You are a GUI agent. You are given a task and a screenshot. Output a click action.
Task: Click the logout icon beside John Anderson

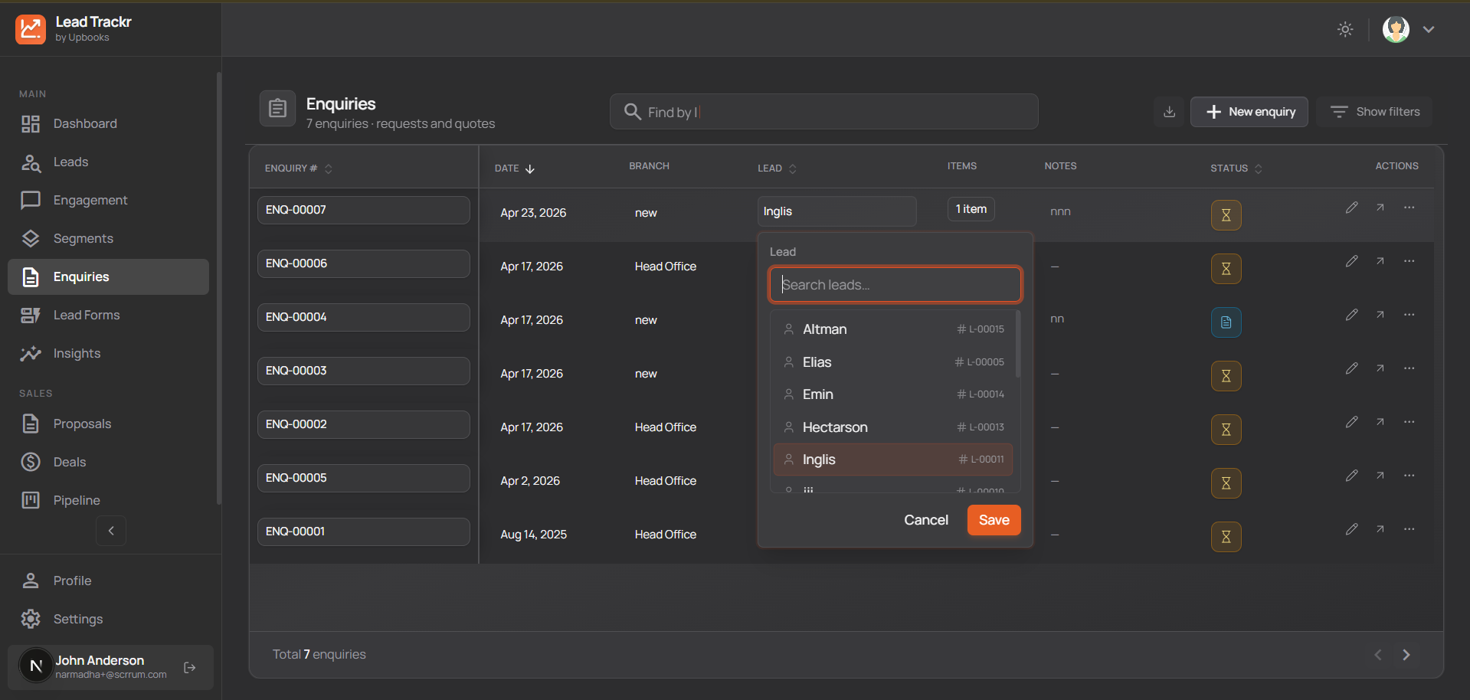click(x=190, y=668)
